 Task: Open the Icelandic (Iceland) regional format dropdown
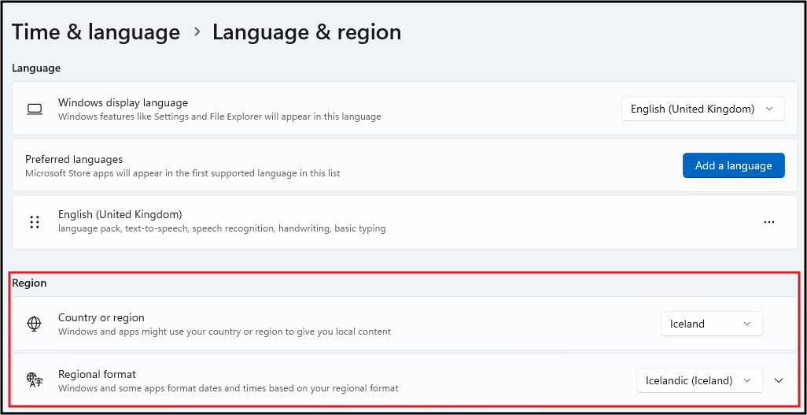[x=698, y=380]
